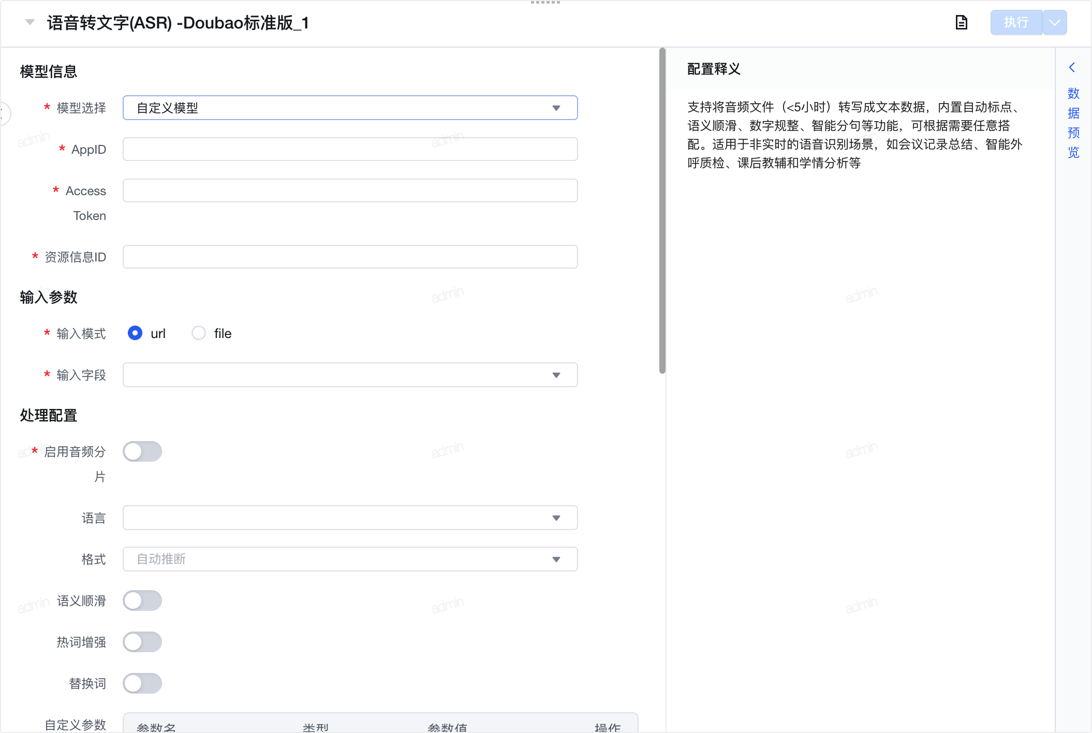Click the 配置释义 heading
The width and height of the screenshot is (1092, 733).
coord(714,69)
